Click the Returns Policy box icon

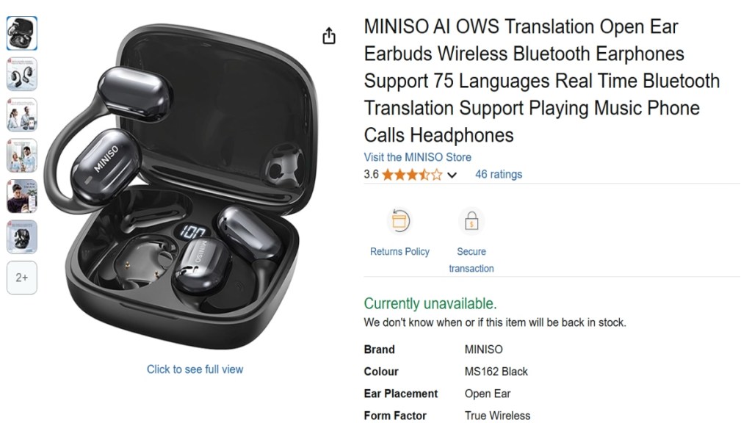pyautogui.click(x=399, y=221)
